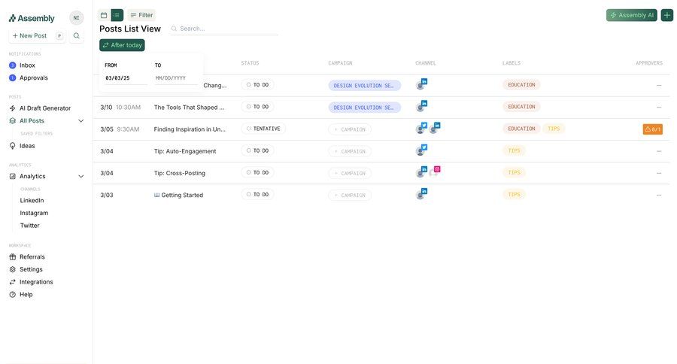
Task: Click the Assembly logo
Action: click(32, 18)
